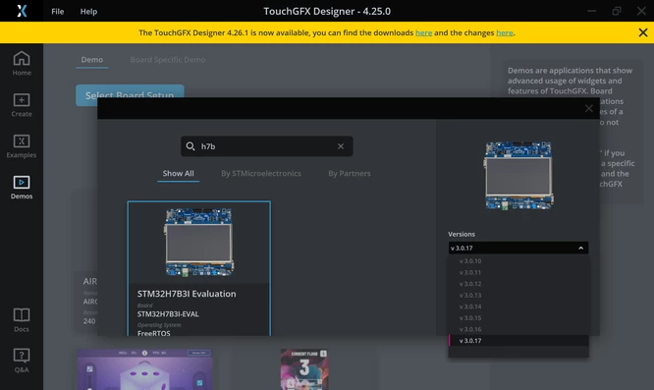Choose version v 3.0.15

518,318
